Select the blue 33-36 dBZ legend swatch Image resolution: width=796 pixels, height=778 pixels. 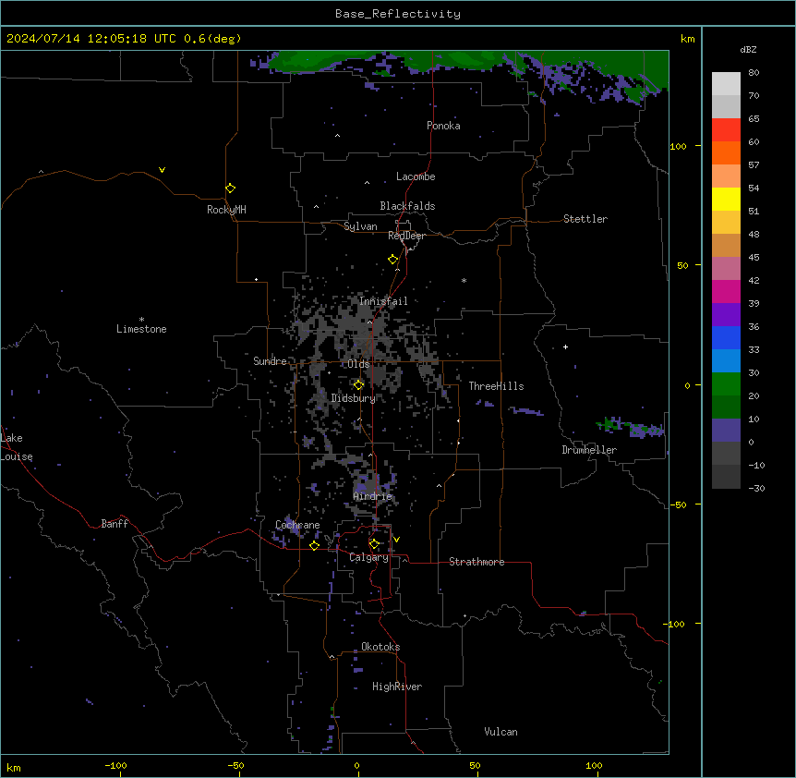point(726,337)
